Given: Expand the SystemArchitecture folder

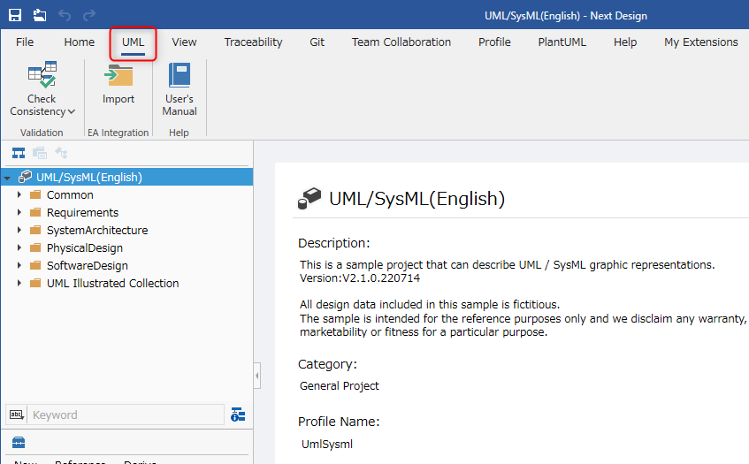Looking at the screenshot, I should 19,230.
